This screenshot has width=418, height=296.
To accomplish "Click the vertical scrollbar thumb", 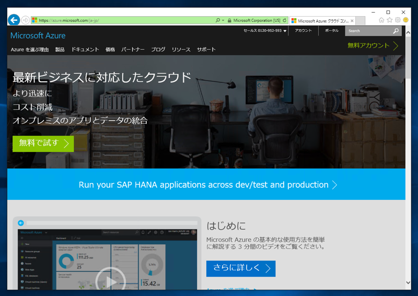I will tap(408, 57).
